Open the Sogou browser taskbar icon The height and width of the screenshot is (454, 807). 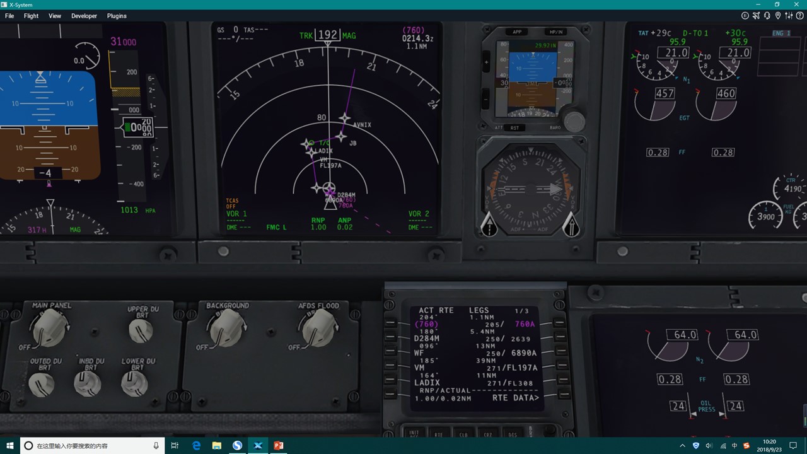237,446
